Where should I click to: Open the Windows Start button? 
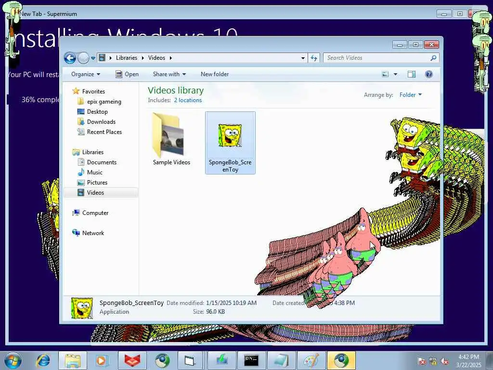[13, 360]
